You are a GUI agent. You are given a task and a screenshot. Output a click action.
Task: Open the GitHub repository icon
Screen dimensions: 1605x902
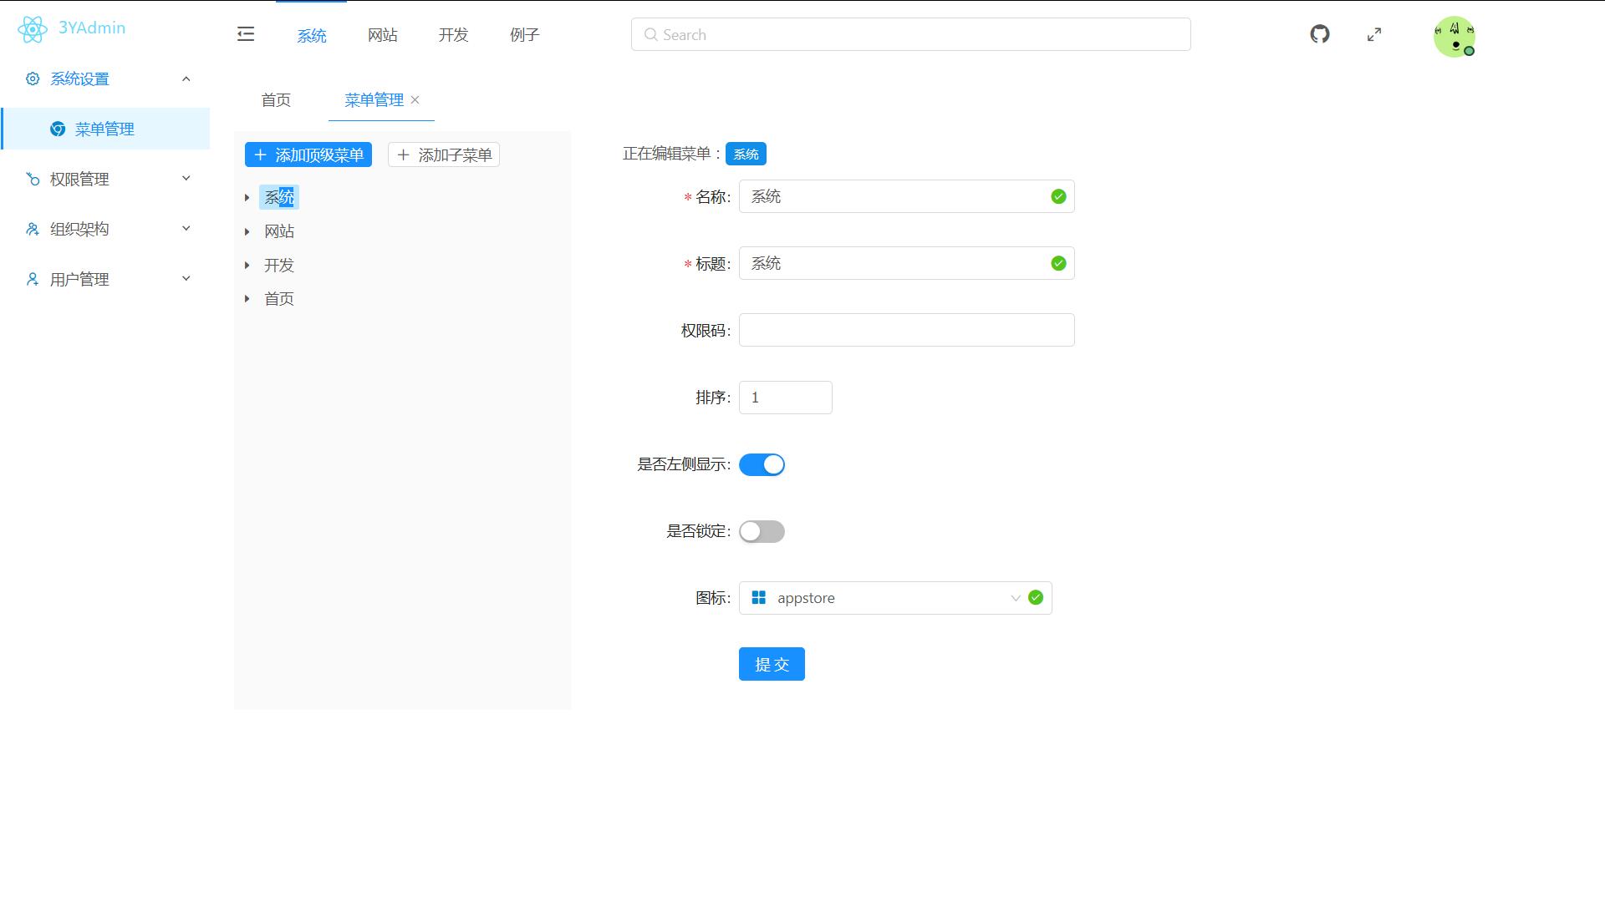pos(1320,34)
